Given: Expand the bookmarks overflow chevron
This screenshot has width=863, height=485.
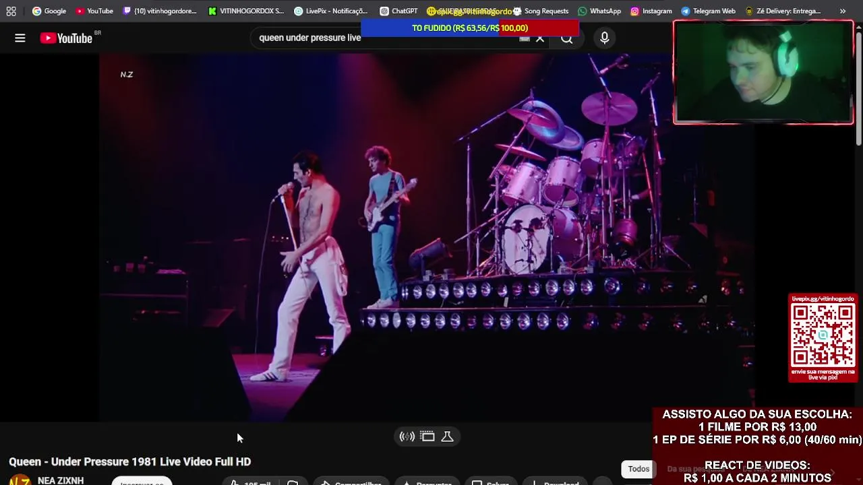Looking at the screenshot, I should click(843, 11).
